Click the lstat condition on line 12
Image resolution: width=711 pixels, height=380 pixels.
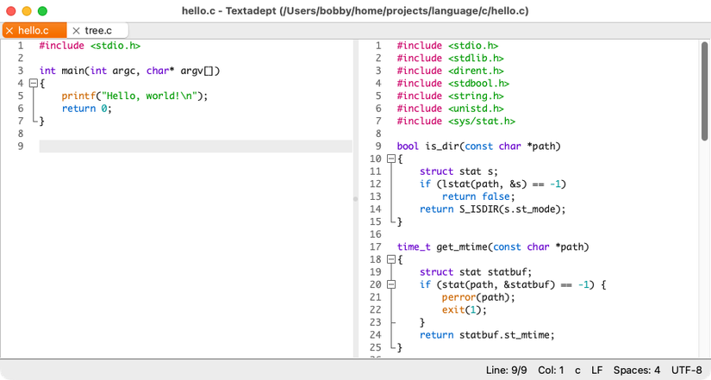493,184
